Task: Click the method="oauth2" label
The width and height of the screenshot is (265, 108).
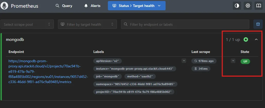Action: tap(140, 76)
